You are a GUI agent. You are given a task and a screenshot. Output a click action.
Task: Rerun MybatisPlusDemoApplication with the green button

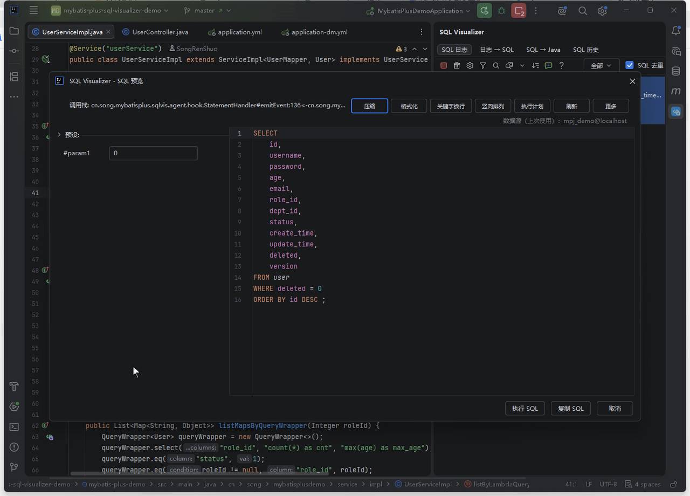[x=485, y=11]
